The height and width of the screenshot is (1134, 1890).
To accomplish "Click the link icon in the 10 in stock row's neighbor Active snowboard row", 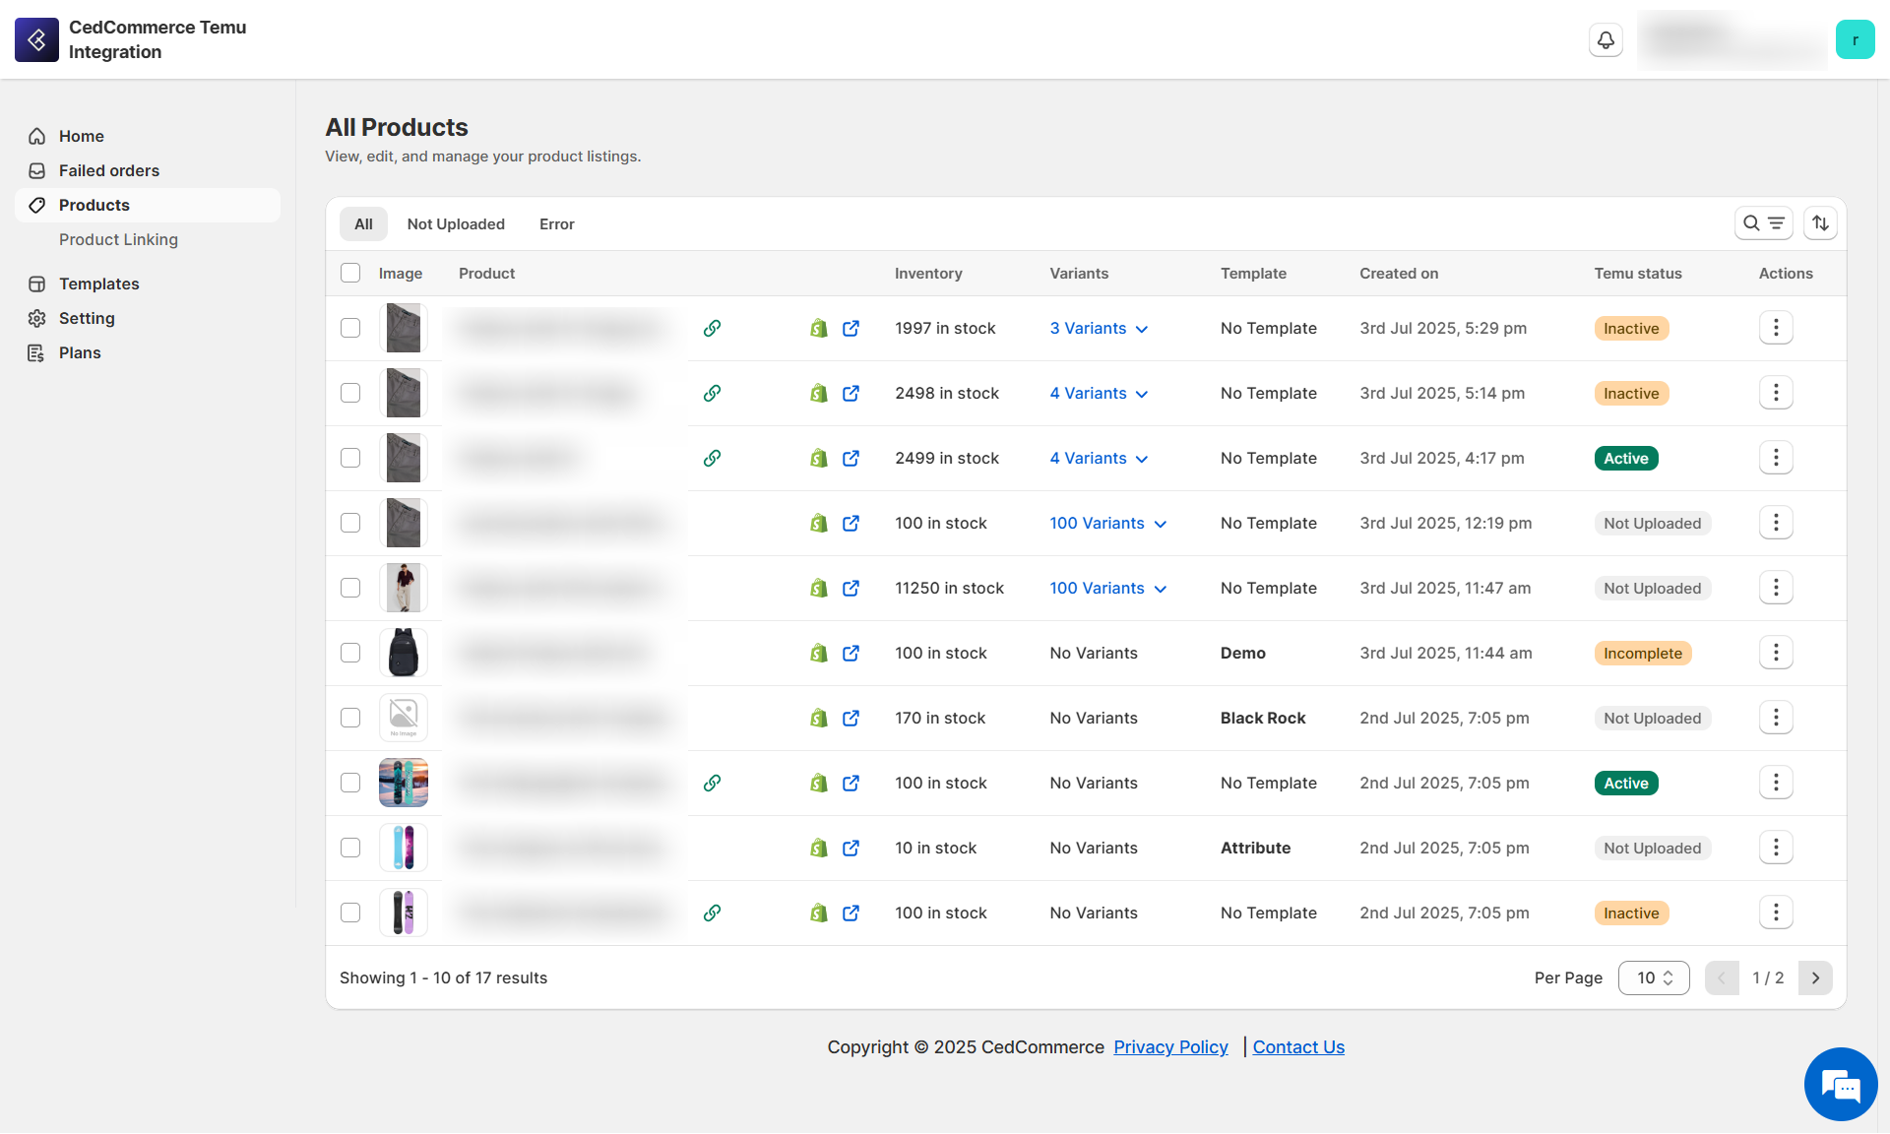I will [712, 783].
